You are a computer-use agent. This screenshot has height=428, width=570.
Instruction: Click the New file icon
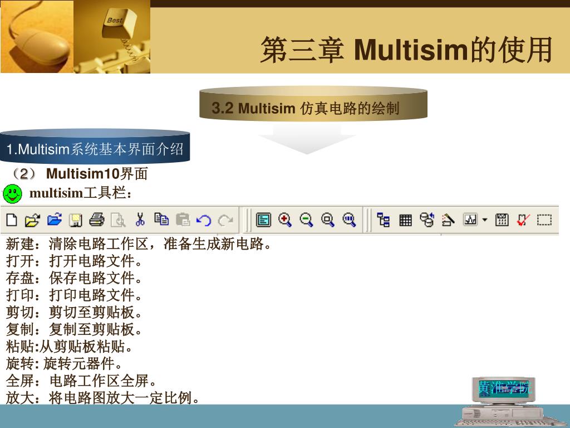coord(12,220)
